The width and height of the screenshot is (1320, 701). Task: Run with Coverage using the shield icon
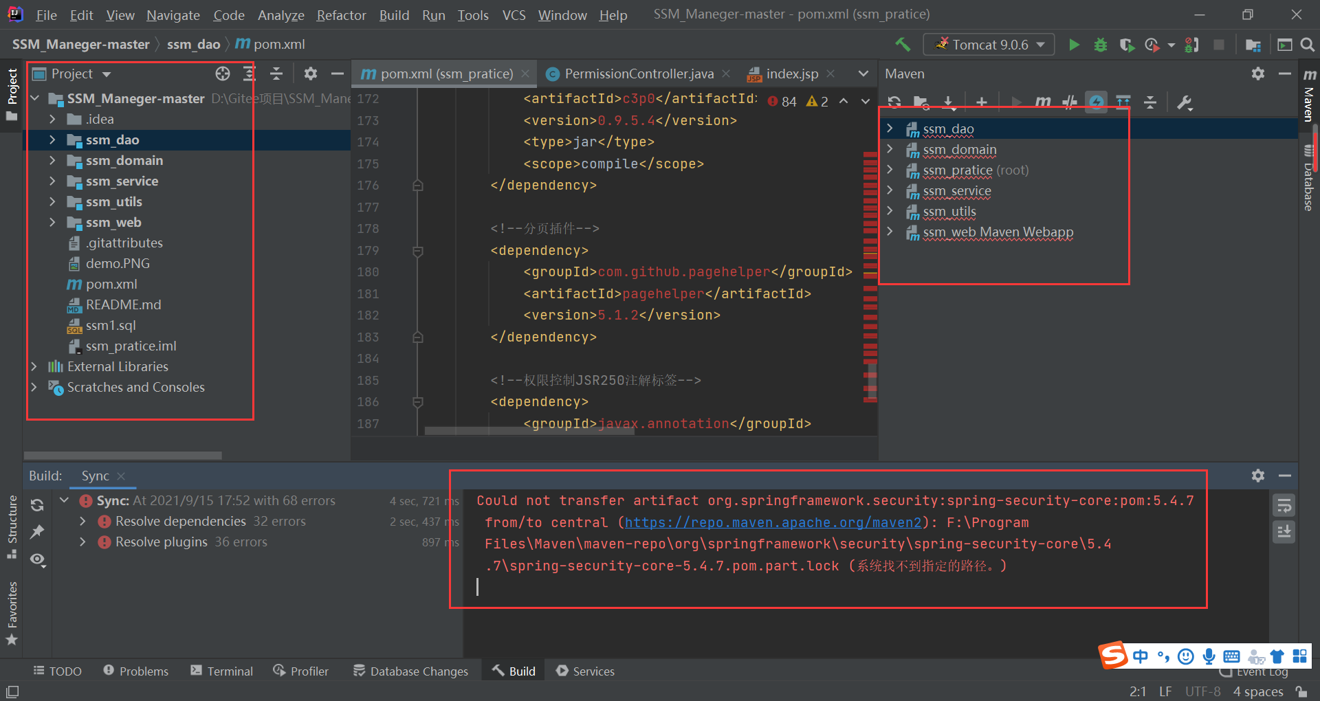pyautogui.click(x=1126, y=45)
